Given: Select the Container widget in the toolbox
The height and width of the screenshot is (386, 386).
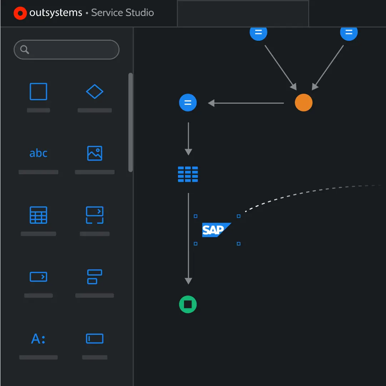Looking at the screenshot, I should pyautogui.click(x=38, y=91).
